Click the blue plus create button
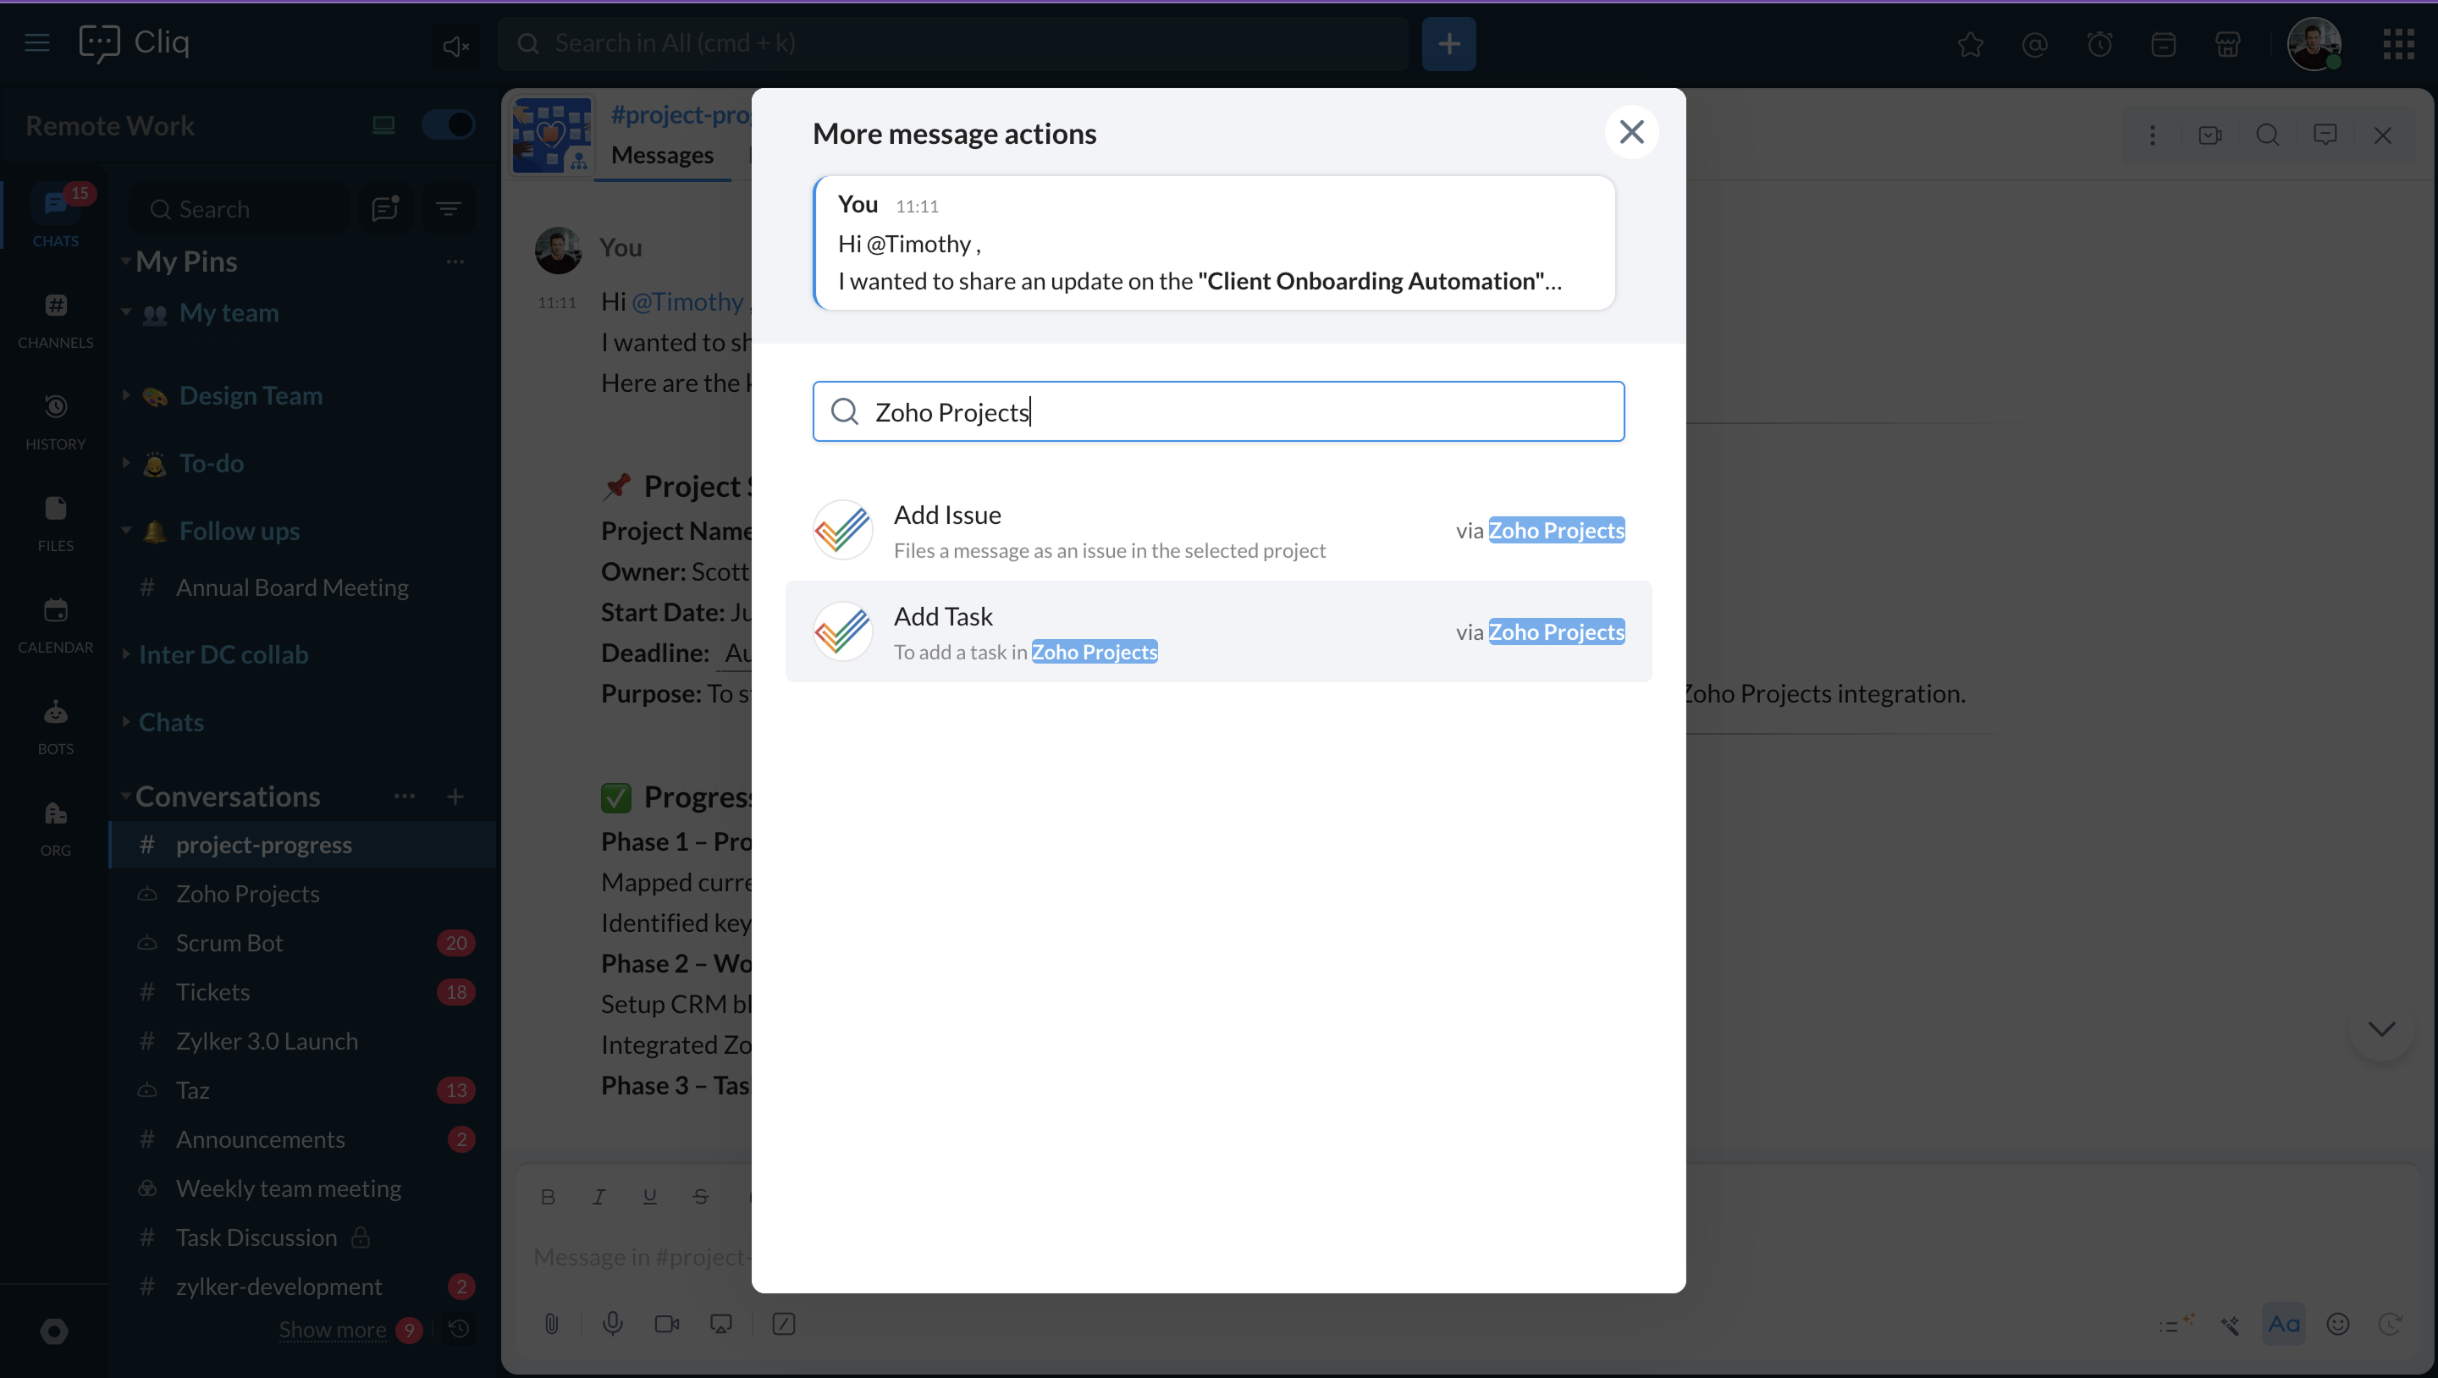The width and height of the screenshot is (2438, 1378). (x=1448, y=43)
